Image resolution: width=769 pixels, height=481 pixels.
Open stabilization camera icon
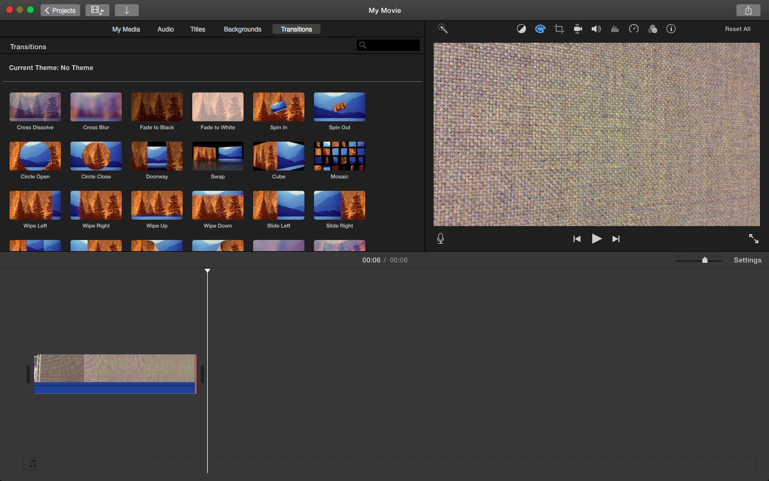(x=578, y=29)
